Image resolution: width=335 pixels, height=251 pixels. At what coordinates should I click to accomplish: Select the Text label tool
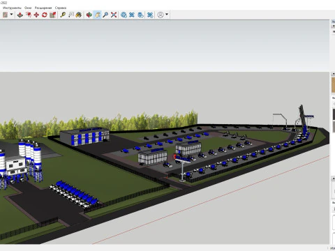[x=71, y=15]
